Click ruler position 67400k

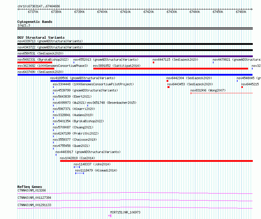pos(102,12)
